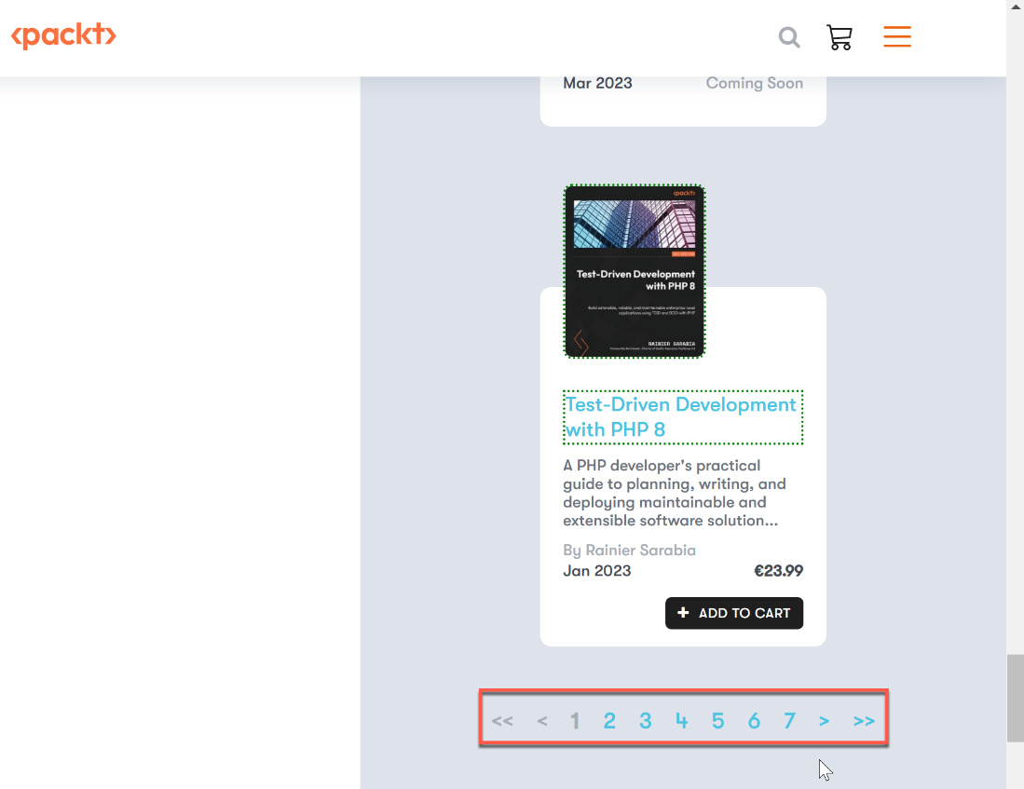Click the page vertical scrollbar thumb
Image resolution: width=1024 pixels, height=789 pixels.
(1015, 699)
